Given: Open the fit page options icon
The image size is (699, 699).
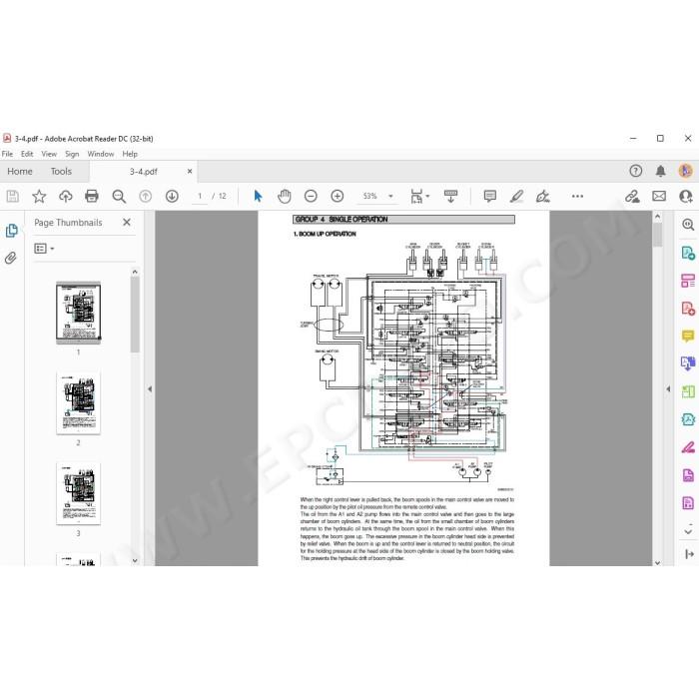Looking at the screenshot, I should [416, 196].
